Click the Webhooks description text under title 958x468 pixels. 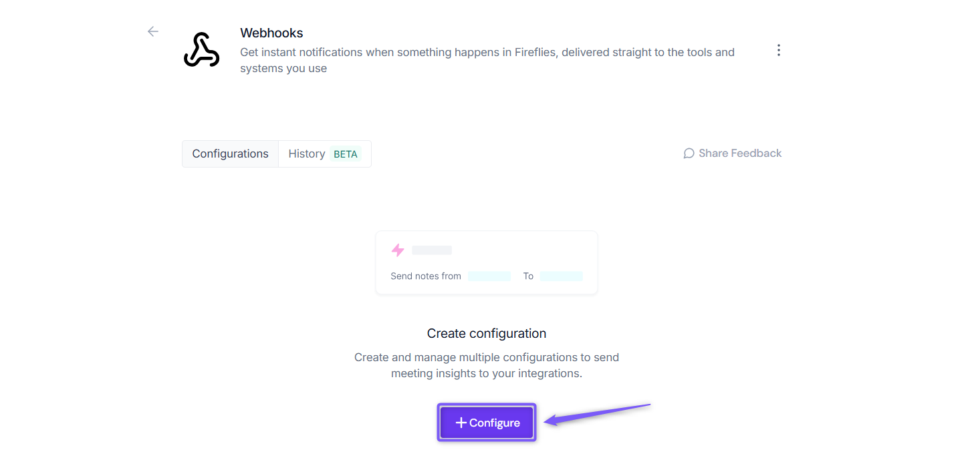point(487,60)
